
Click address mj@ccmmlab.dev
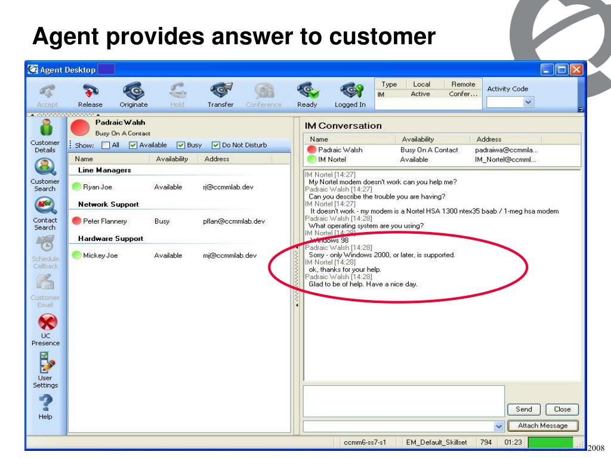230,255
